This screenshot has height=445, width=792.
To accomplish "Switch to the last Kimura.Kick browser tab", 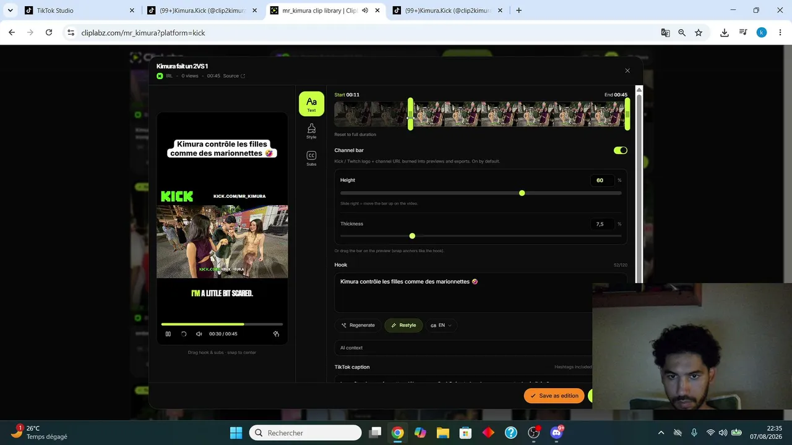I will (x=448, y=11).
